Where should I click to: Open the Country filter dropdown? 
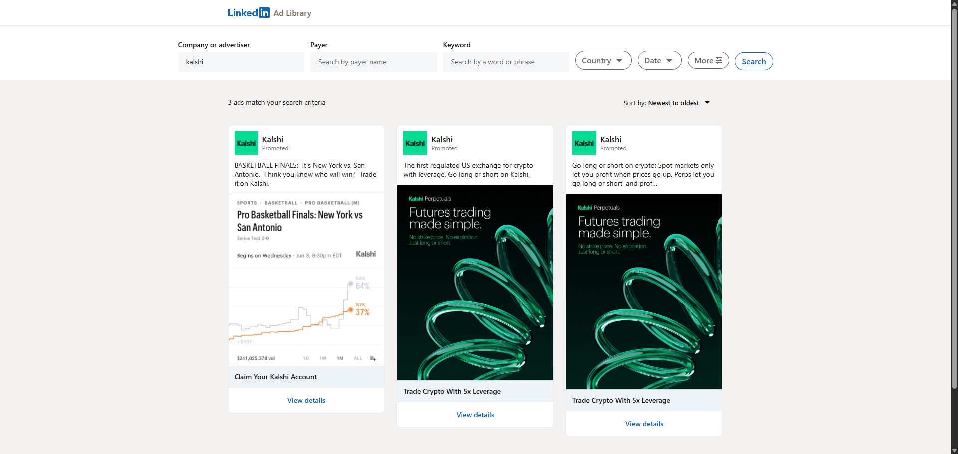coord(603,60)
